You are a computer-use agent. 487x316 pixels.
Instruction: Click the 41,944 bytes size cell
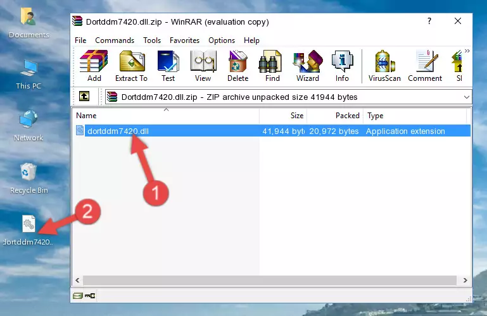pyautogui.click(x=283, y=131)
